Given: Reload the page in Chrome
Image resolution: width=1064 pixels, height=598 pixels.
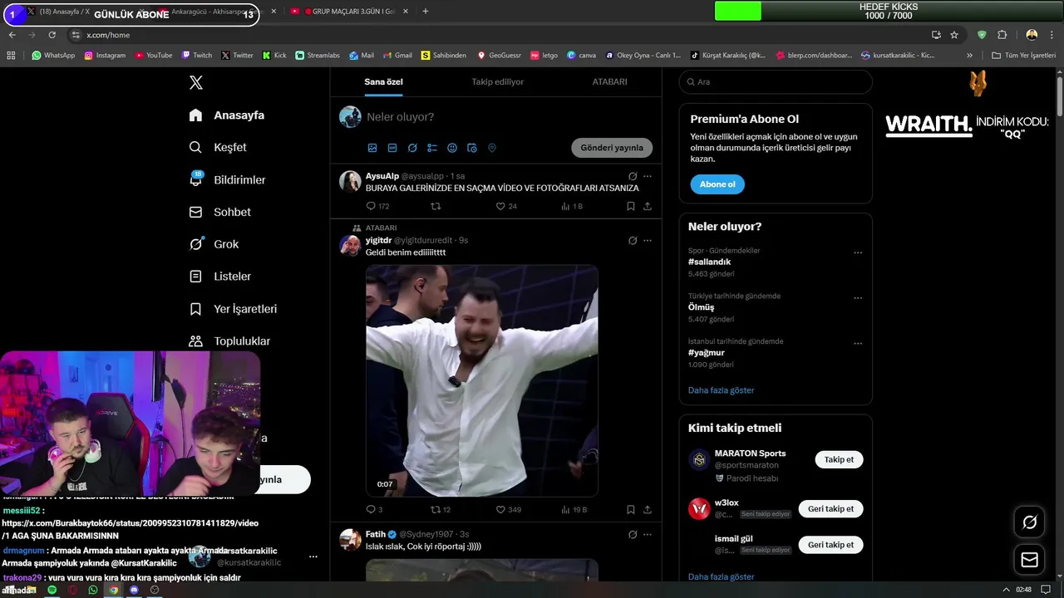Looking at the screenshot, I should click(52, 35).
